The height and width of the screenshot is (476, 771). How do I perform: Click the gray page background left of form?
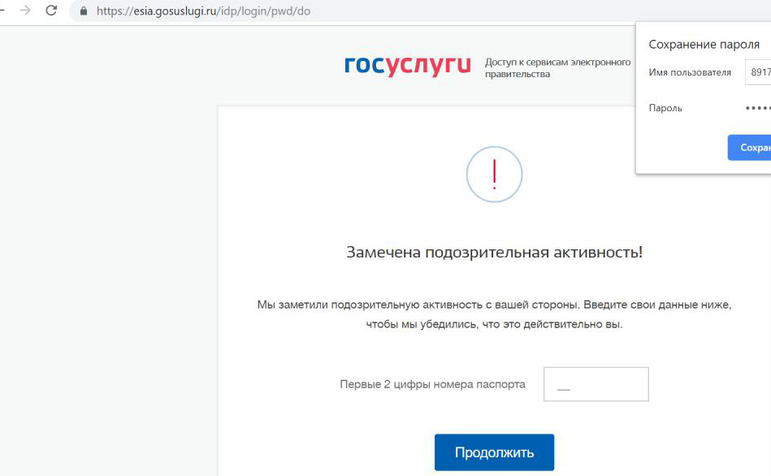106,284
